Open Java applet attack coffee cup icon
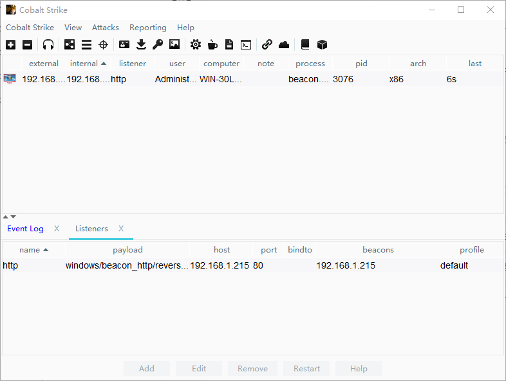This screenshot has height=381, width=506. coord(212,44)
